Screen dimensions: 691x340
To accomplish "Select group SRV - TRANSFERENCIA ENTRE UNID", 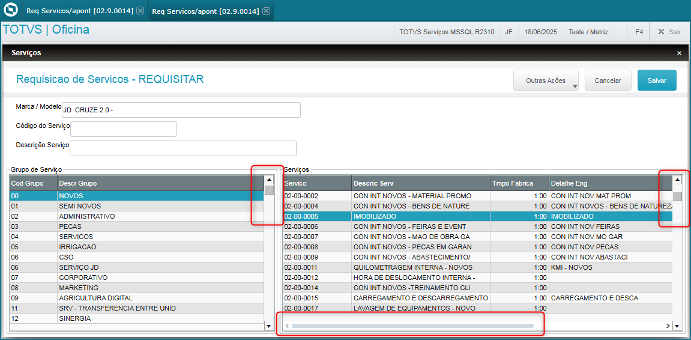I will pyautogui.click(x=137, y=308).
